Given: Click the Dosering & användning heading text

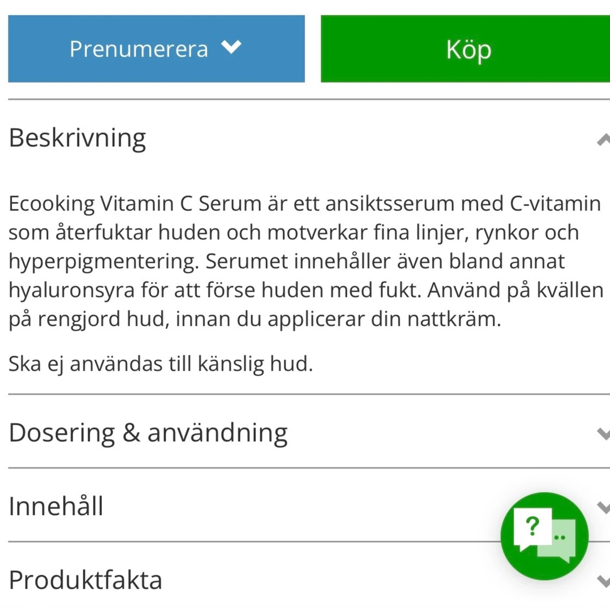Looking at the screenshot, I should point(148,432).
